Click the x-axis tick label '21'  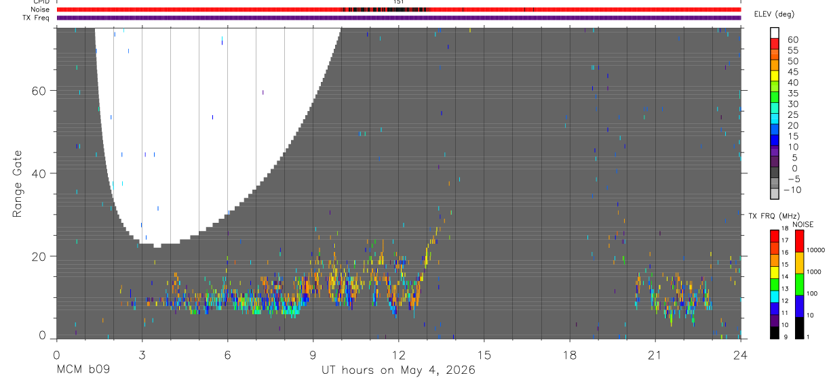[x=655, y=354]
